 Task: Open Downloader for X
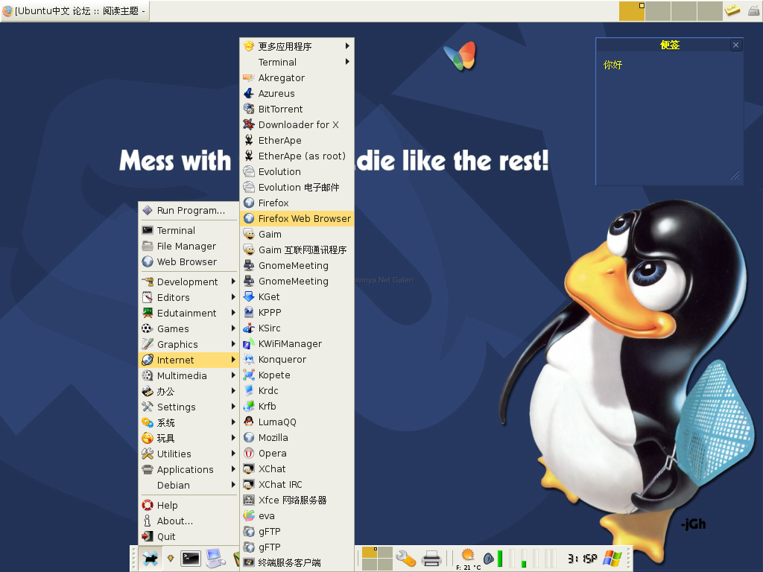click(297, 124)
